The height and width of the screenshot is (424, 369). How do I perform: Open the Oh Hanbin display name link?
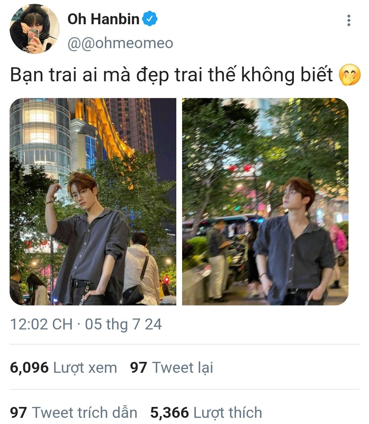pos(103,19)
